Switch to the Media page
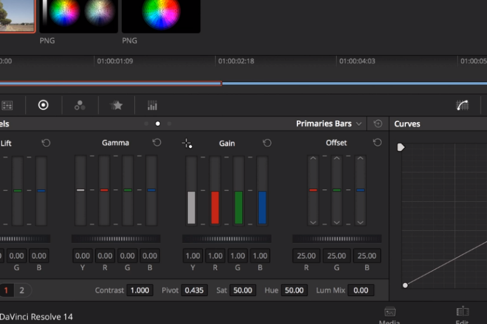Image resolution: width=487 pixels, height=324 pixels. (x=389, y=315)
